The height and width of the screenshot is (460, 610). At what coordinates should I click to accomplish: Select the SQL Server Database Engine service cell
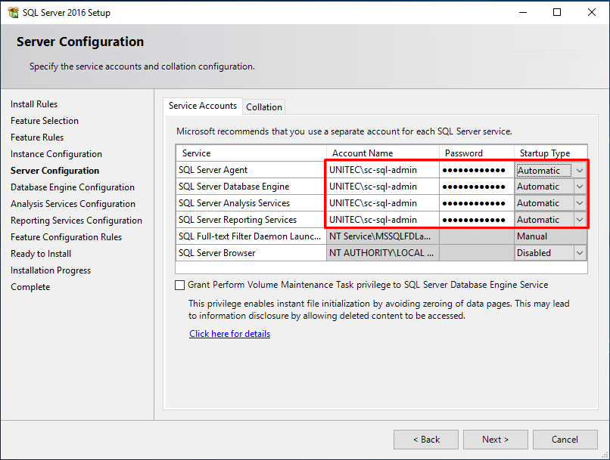click(251, 187)
